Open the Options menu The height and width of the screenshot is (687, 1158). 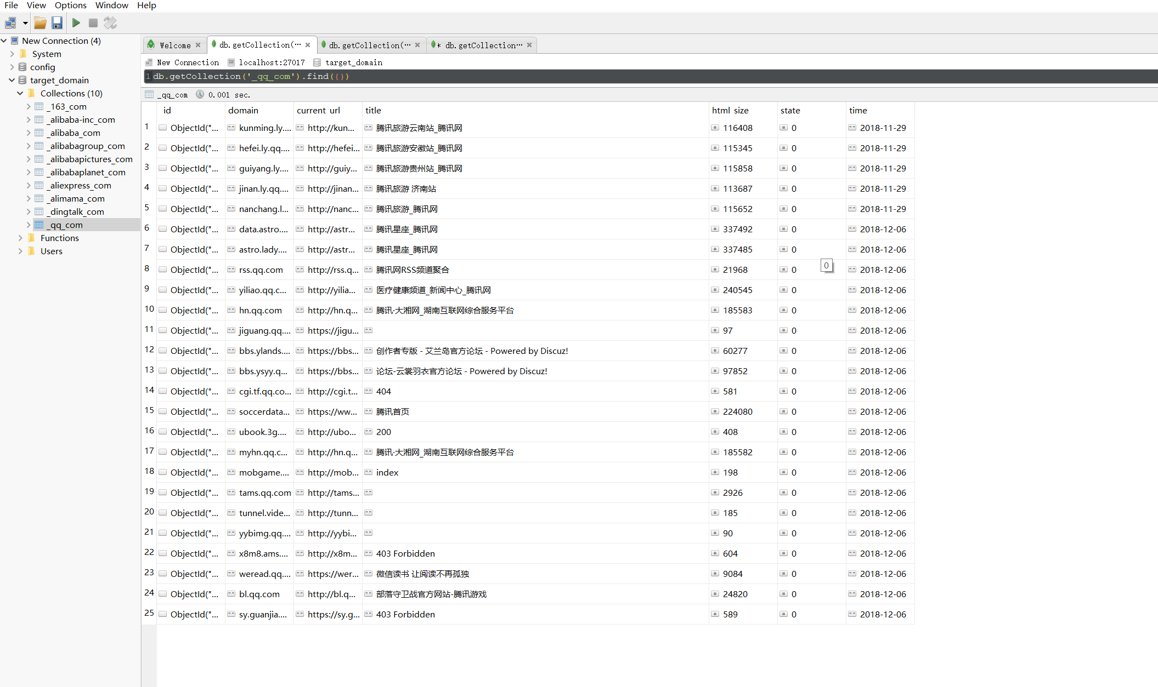[x=70, y=5]
